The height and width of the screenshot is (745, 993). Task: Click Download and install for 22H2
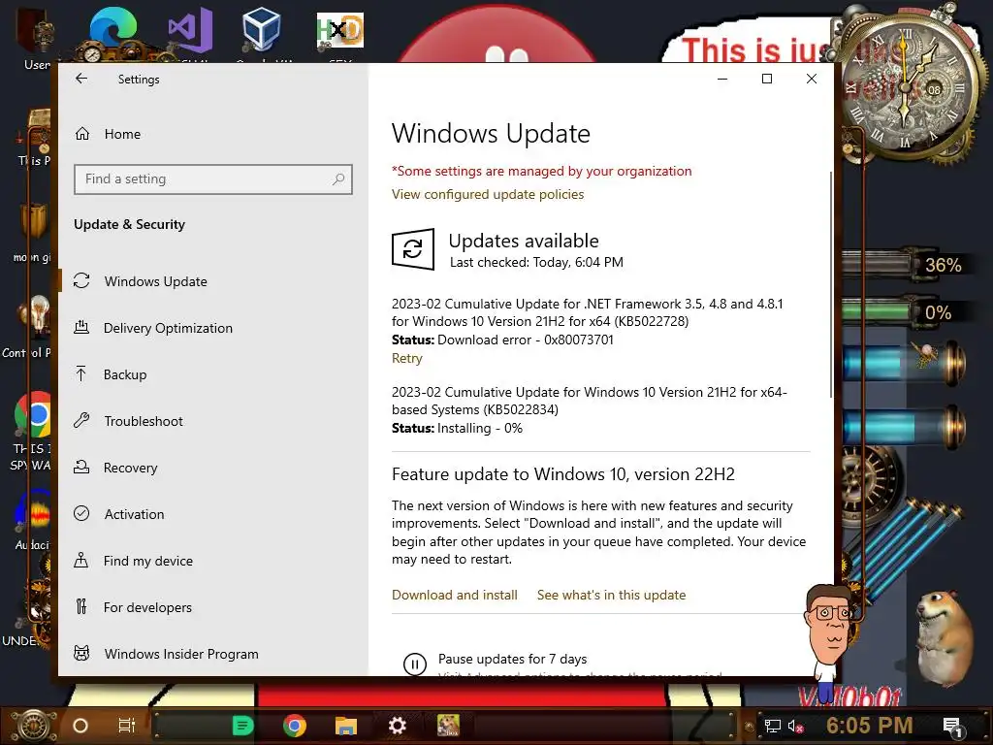tap(455, 595)
